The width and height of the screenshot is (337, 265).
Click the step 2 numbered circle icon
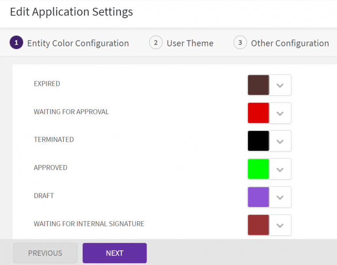click(x=156, y=43)
